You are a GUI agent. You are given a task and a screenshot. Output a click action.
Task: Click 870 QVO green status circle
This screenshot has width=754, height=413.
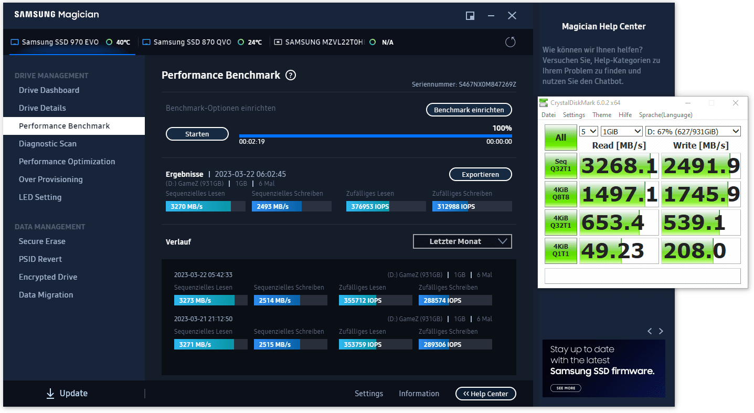(241, 42)
